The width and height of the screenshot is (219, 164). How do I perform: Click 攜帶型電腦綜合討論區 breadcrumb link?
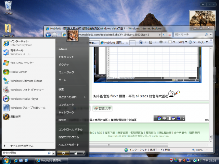124,120
